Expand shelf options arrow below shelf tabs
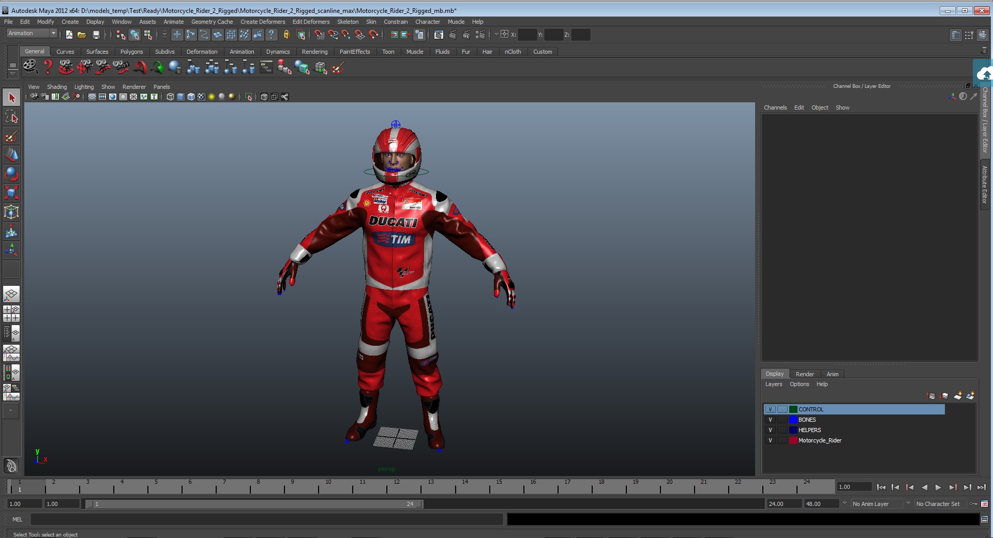 click(x=12, y=73)
